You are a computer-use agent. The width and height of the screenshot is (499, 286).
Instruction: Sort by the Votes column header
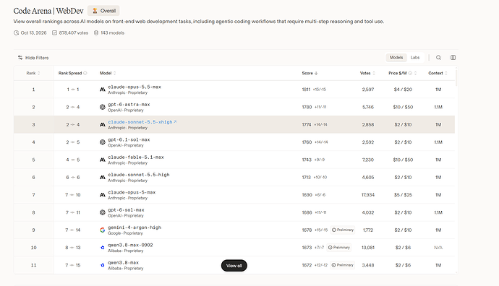coord(367,73)
